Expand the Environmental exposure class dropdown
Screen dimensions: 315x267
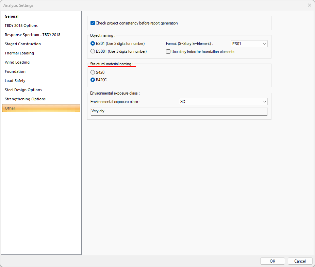pos(223,102)
